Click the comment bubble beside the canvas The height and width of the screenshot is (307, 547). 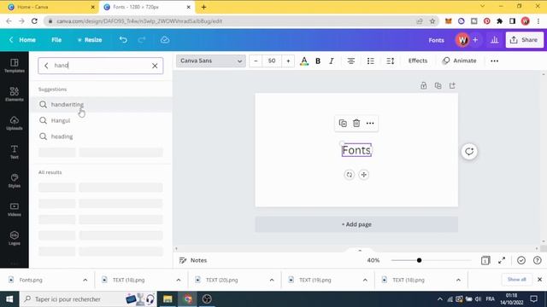(x=469, y=152)
